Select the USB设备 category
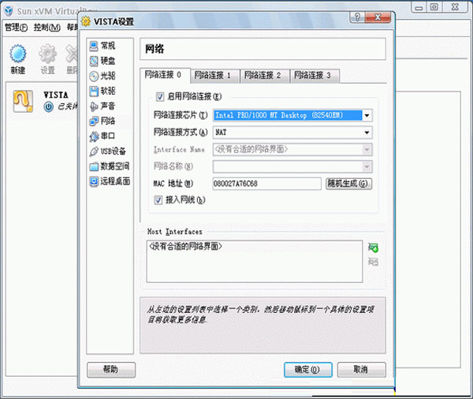The height and width of the screenshot is (399, 473). (x=108, y=151)
